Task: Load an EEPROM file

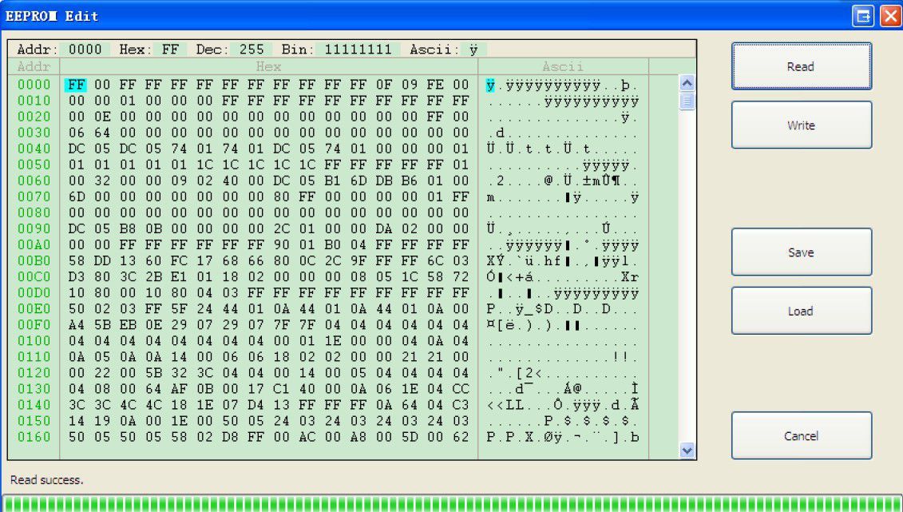Action: [x=801, y=311]
